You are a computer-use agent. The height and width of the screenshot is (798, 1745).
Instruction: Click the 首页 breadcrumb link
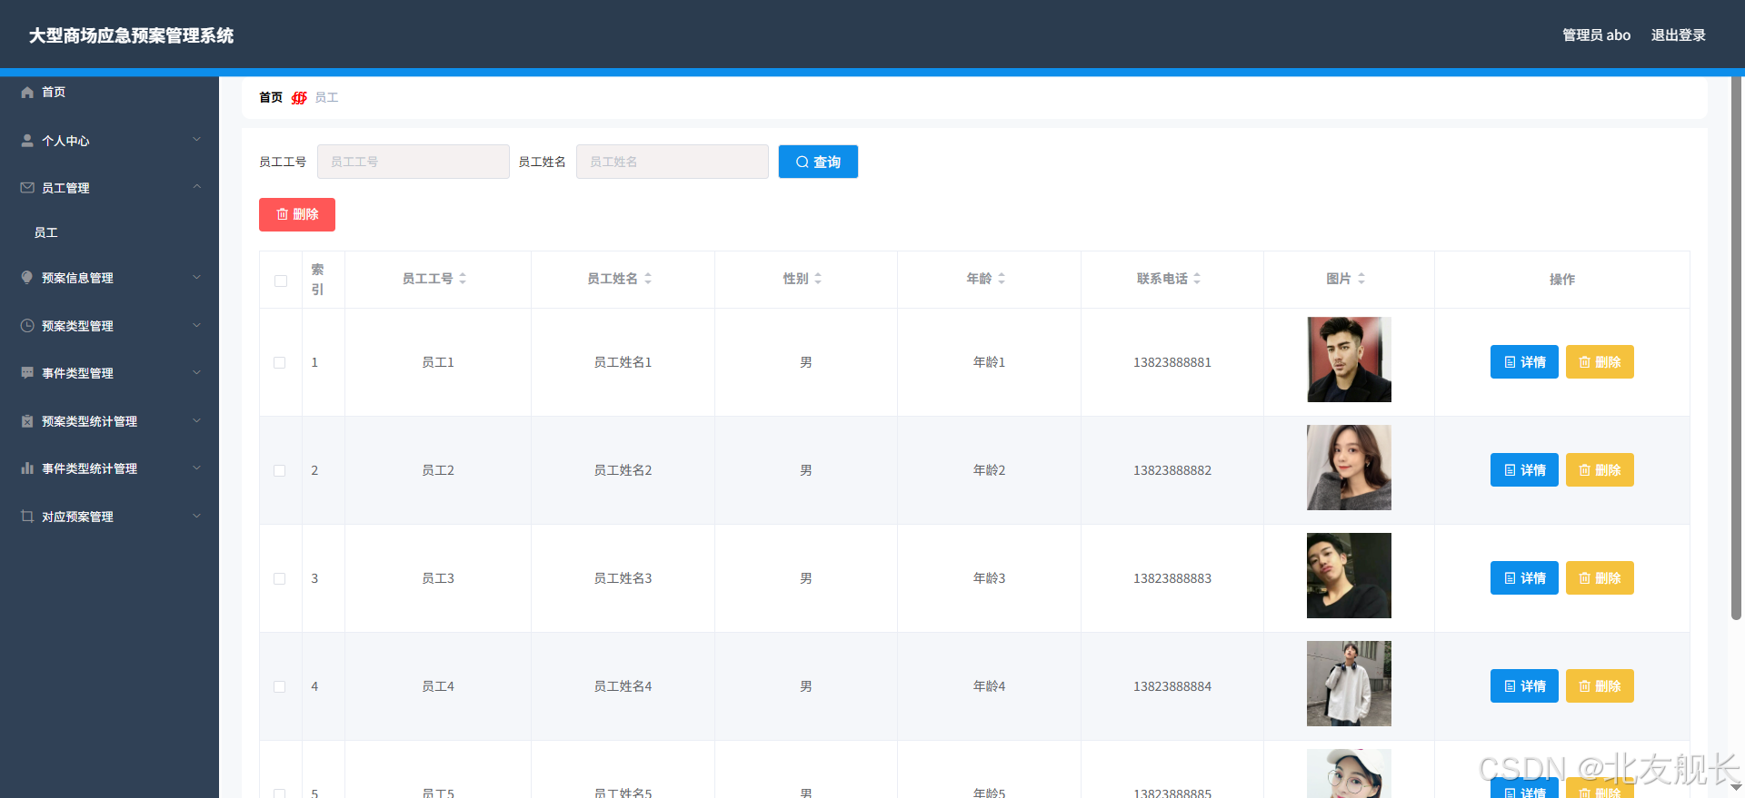click(271, 97)
